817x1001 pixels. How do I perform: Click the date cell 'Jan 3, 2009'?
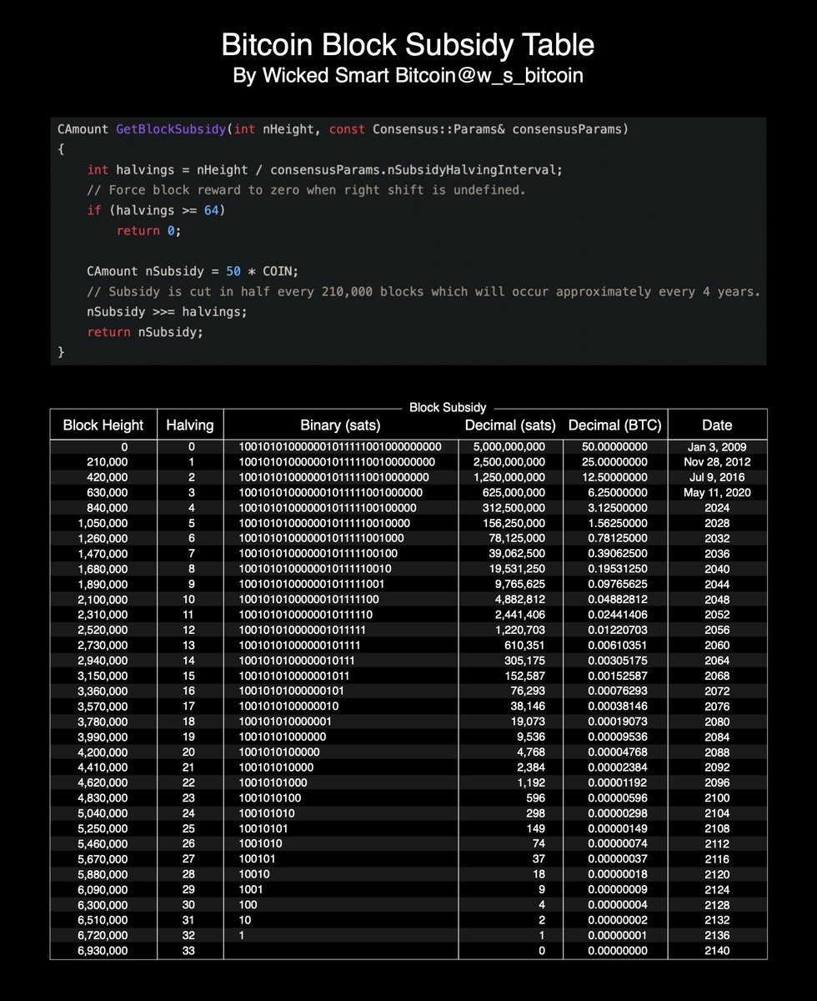click(717, 447)
